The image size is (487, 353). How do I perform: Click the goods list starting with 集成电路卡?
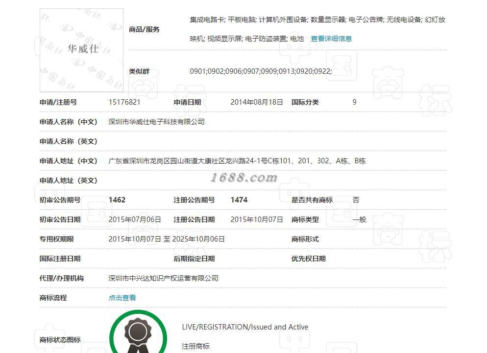[x=317, y=29]
